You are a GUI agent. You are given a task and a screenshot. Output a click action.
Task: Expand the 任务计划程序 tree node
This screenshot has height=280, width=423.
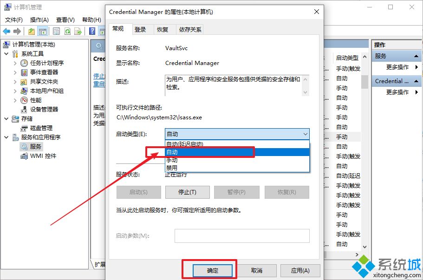[15, 63]
